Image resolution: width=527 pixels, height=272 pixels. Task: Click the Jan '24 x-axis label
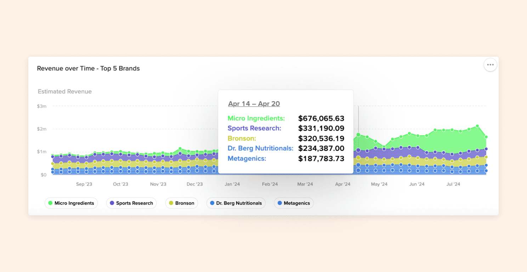tap(232, 184)
